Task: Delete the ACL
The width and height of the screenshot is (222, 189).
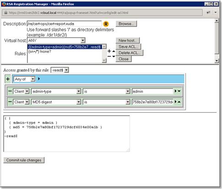Action: (x=130, y=53)
